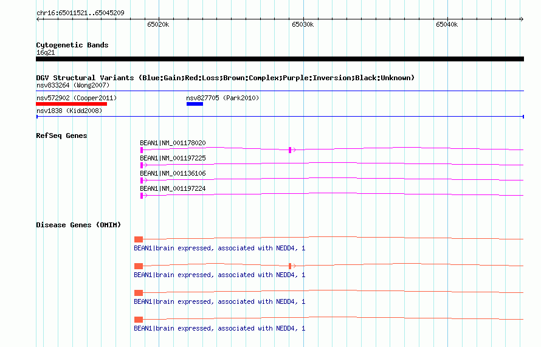
Task: Select the Cytogenetic Bands track title
Action: 72,45
